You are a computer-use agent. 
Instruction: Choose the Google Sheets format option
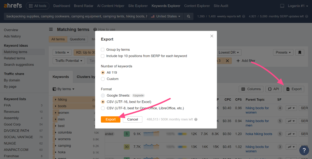click(103, 96)
